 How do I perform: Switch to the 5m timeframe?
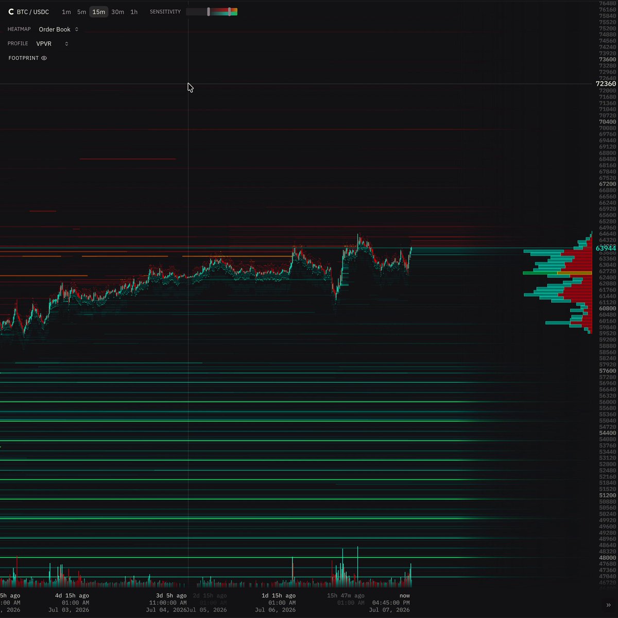[81, 12]
